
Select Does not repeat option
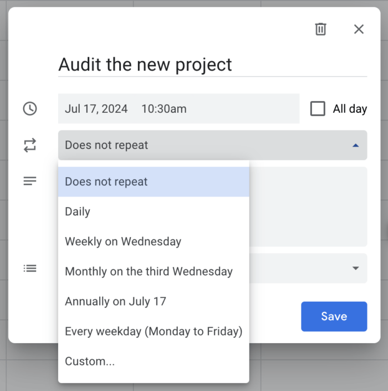106,182
